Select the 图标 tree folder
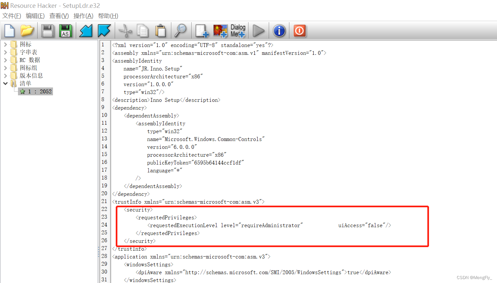497x283 pixels. (26, 44)
